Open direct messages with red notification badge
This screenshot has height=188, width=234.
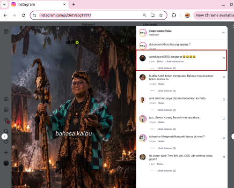coord(6,120)
